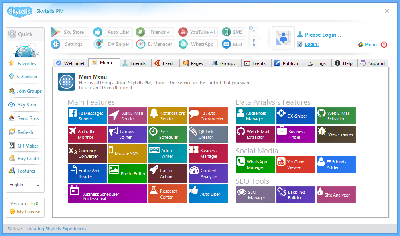Screen dimensions: 400x236
Task: Open the FB Friends Adder tile
Action: point(336,165)
